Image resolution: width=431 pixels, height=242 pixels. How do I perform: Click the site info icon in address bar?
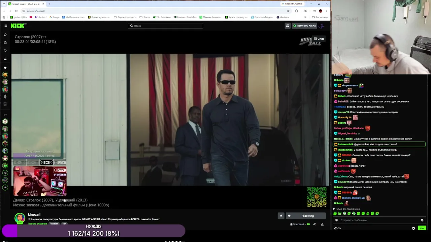click(23, 11)
